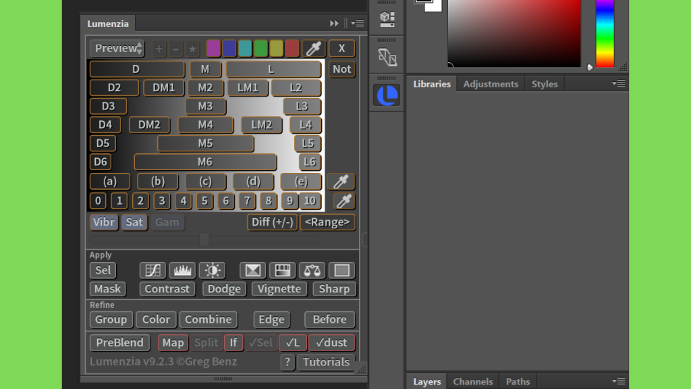Click the Contrast button

click(x=167, y=289)
